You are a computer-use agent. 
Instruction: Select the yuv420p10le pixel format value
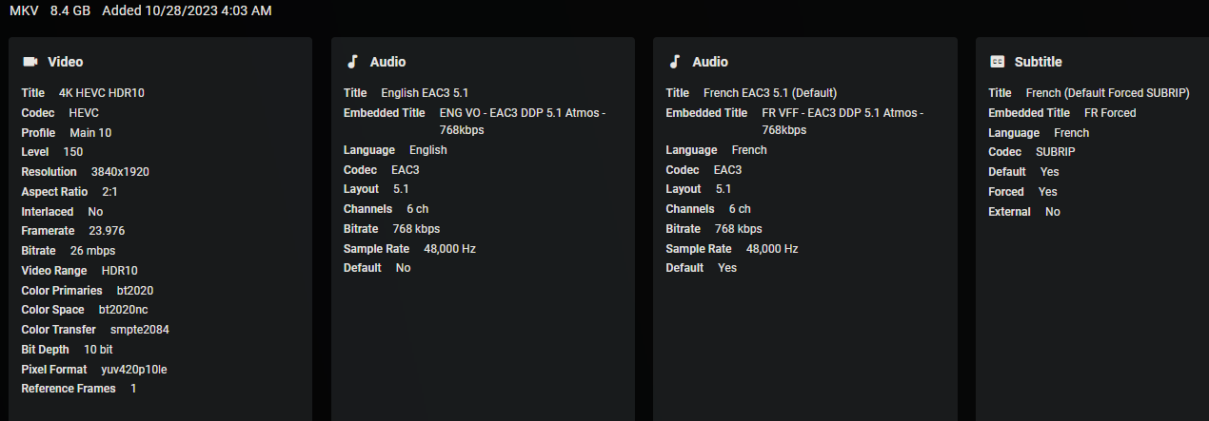click(134, 369)
